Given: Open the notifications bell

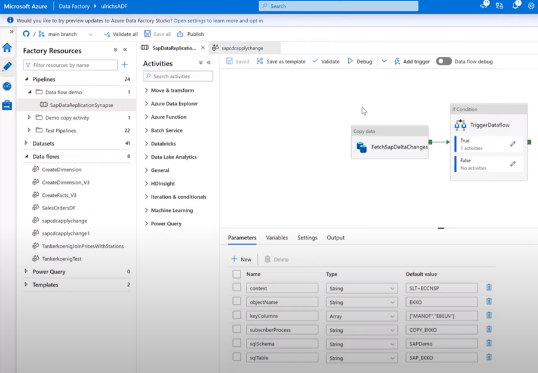Looking at the screenshot, I should [515, 5].
